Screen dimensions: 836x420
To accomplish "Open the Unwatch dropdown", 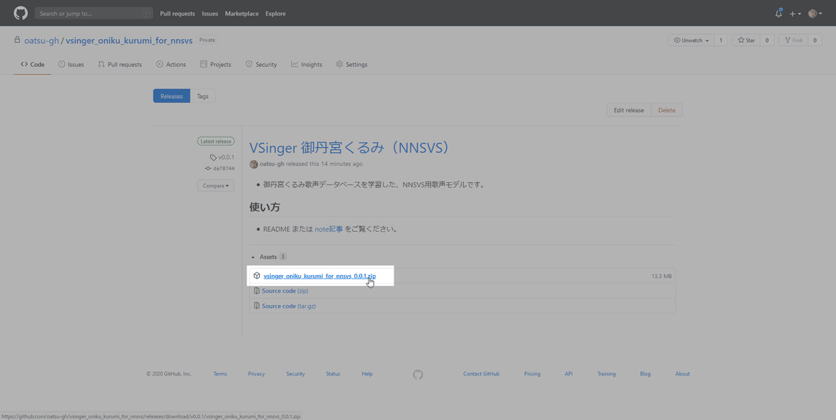I will point(690,40).
